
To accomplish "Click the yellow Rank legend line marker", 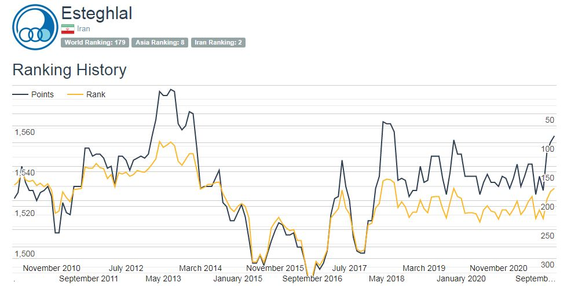I will coord(75,94).
